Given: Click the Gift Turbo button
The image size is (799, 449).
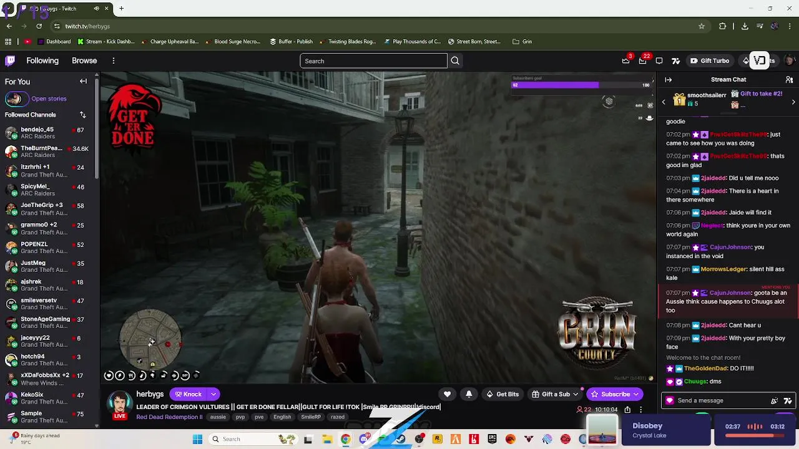Looking at the screenshot, I should click(x=709, y=60).
